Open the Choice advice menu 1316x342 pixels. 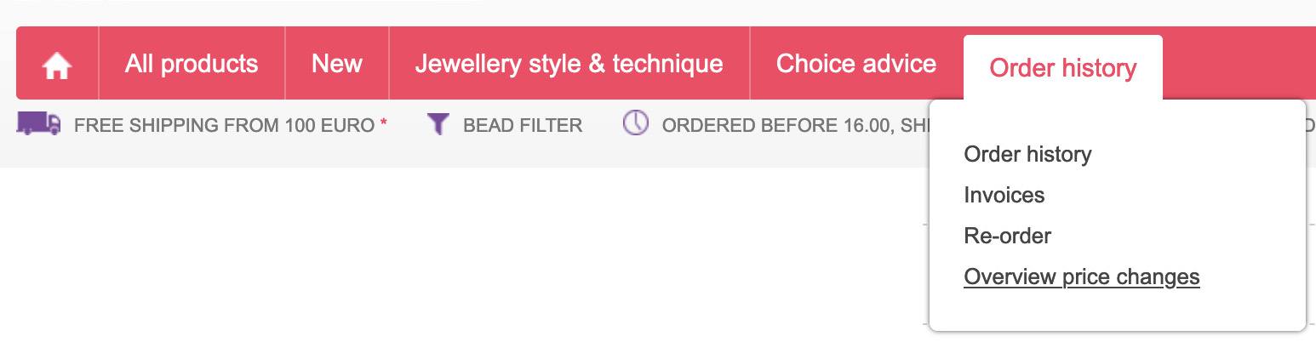[855, 64]
